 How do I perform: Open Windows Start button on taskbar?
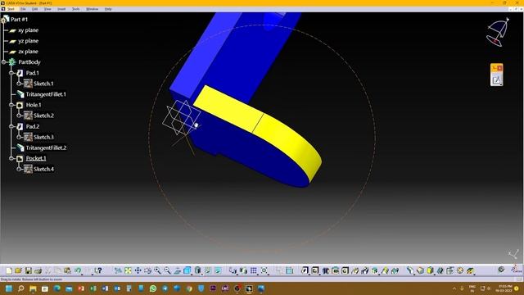point(9,288)
